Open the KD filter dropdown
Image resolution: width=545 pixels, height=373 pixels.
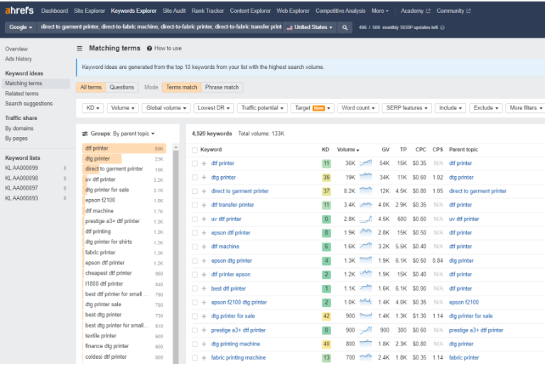tap(93, 108)
